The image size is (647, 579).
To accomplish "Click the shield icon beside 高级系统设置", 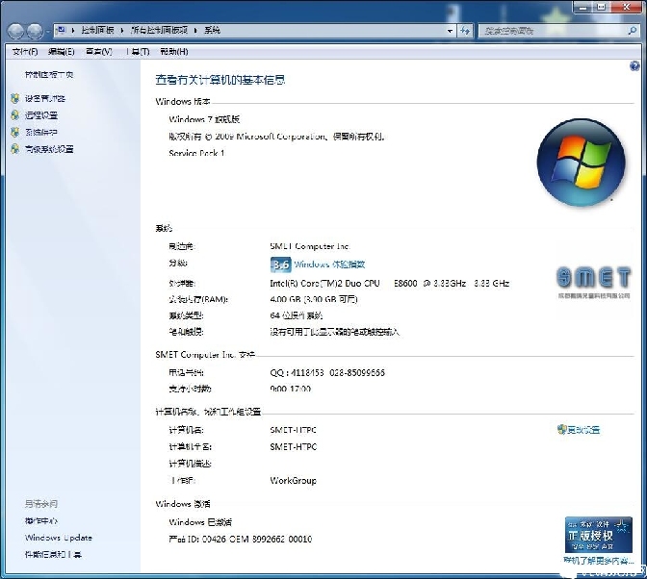I will point(15,149).
